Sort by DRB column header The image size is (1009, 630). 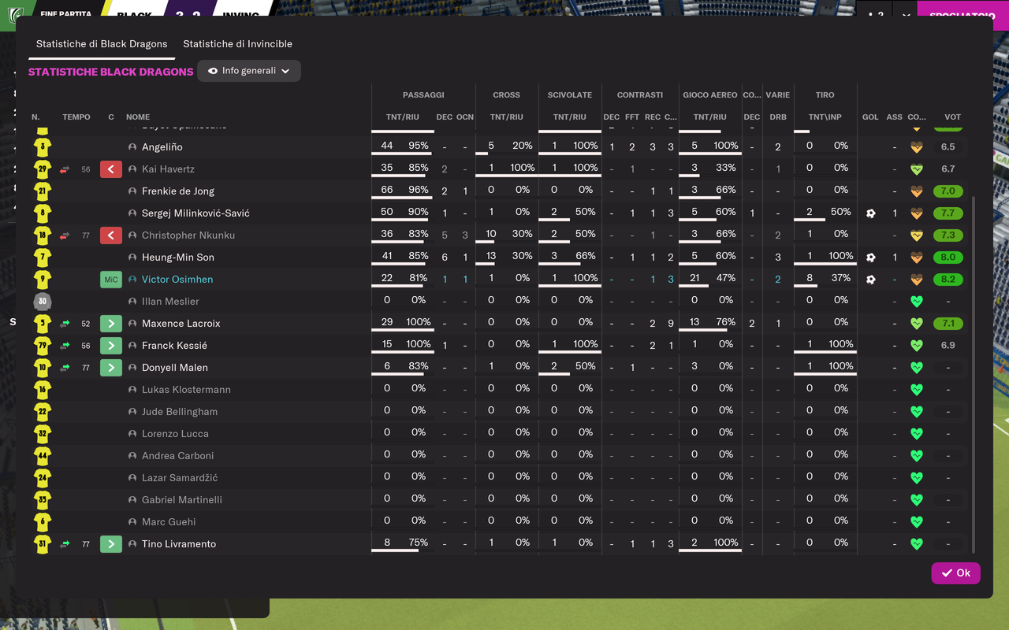point(778,117)
